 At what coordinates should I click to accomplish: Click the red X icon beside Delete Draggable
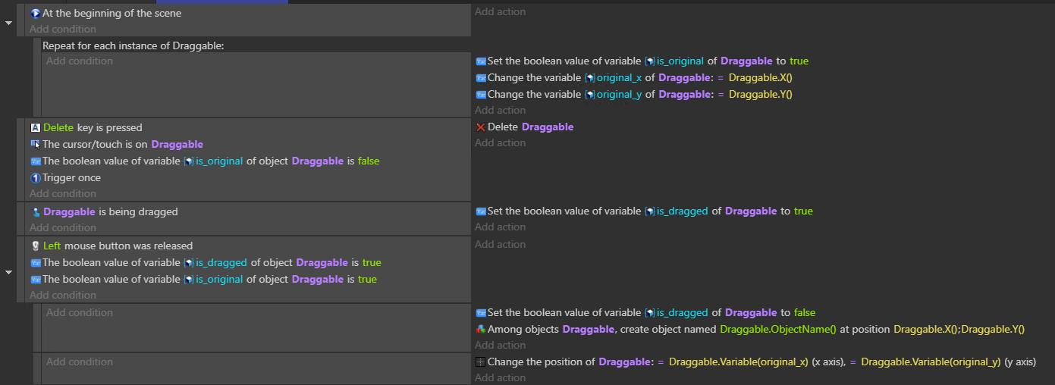(x=480, y=127)
